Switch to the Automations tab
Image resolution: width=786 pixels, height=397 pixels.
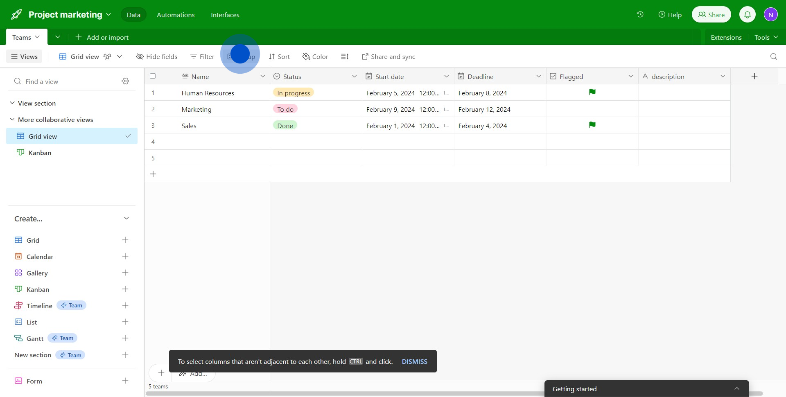point(176,15)
